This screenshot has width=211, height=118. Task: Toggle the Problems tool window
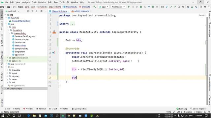coord(28,109)
